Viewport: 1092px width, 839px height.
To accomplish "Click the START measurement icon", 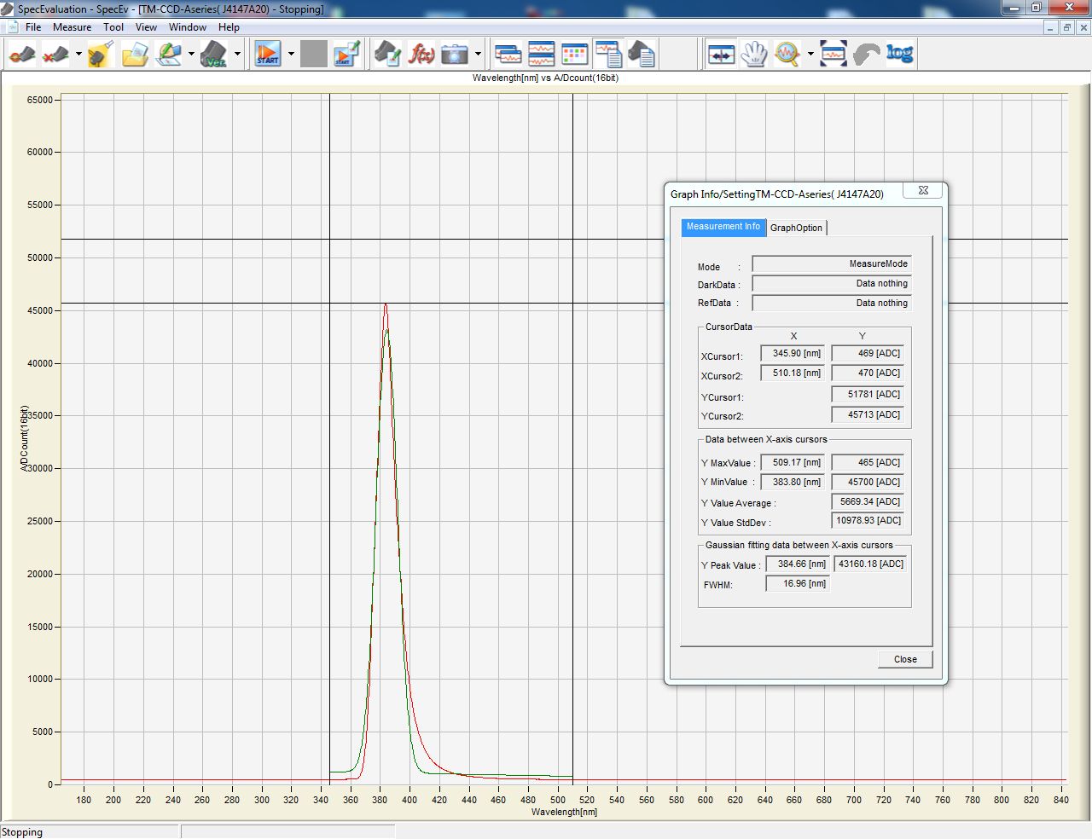I will tap(268, 55).
